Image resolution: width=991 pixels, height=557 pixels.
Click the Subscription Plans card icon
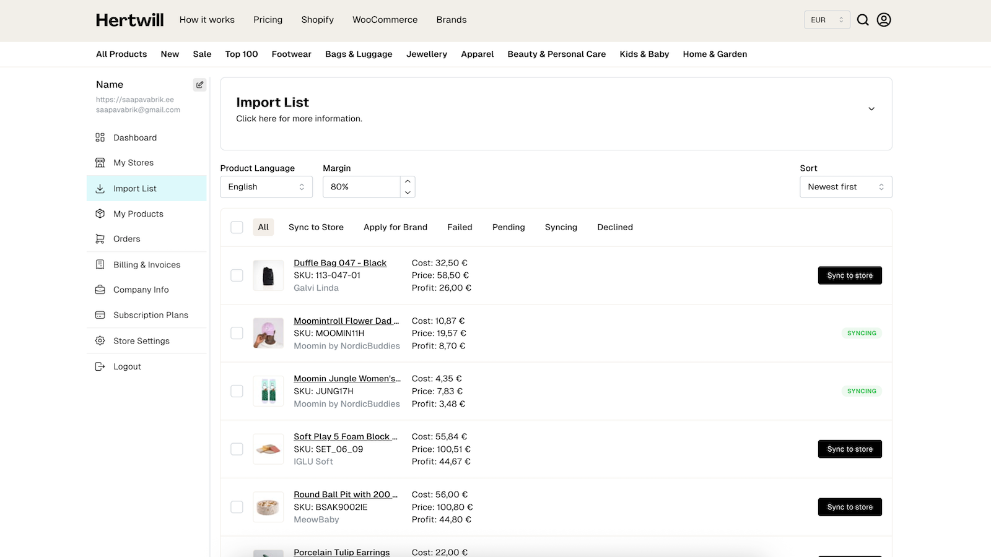tap(100, 315)
